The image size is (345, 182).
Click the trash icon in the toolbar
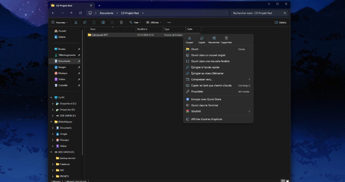121,22
